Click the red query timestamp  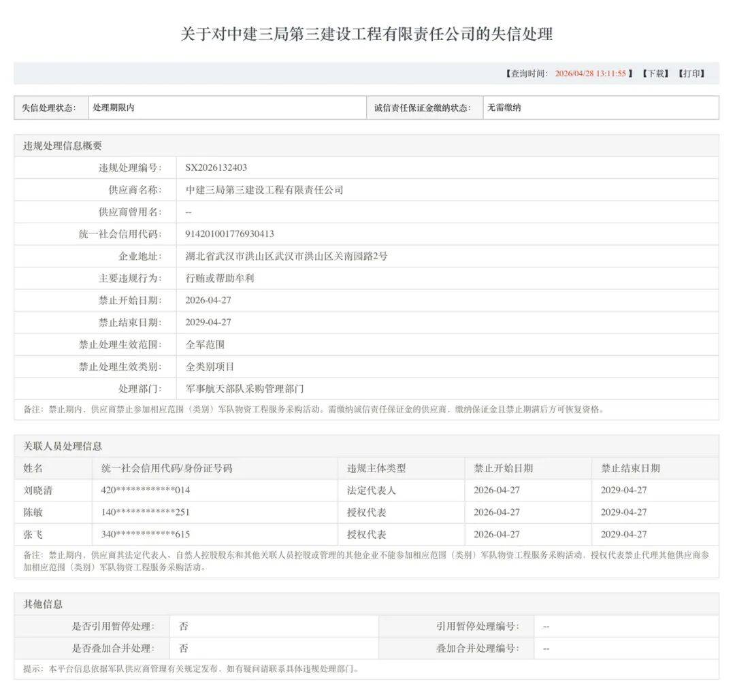pyautogui.click(x=590, y=73)
